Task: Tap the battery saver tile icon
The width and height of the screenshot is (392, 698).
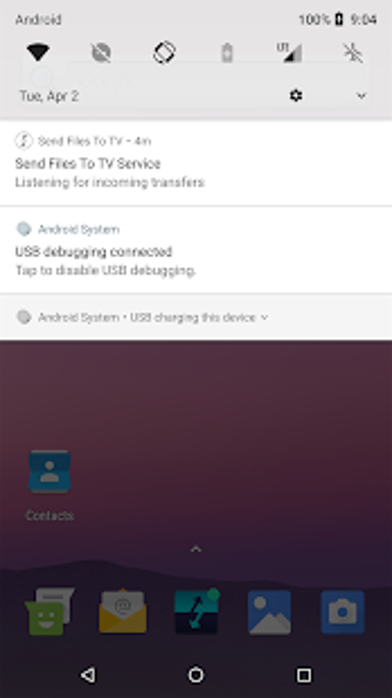Action: pyautogui.click(x=227, y=53)
